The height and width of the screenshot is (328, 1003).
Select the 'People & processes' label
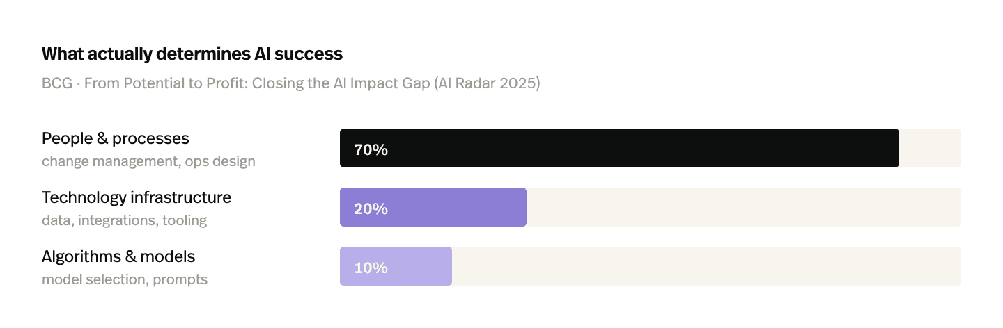pyautogui.click(x=116, y=138)
